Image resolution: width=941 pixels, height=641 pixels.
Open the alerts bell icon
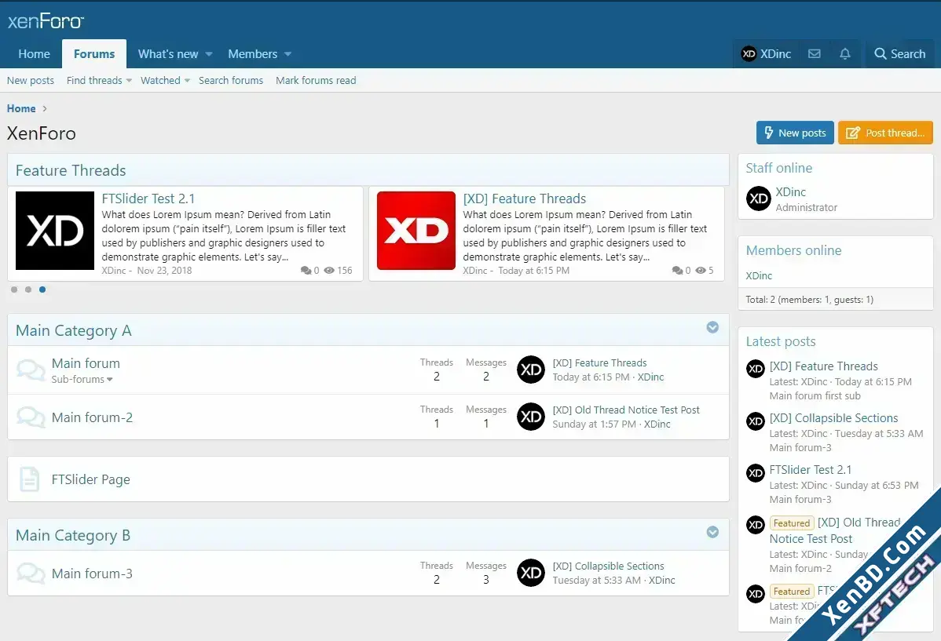click(845, 54)
